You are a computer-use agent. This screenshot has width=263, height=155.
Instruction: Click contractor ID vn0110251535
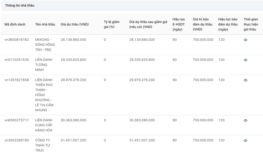(x=17, y=60)
